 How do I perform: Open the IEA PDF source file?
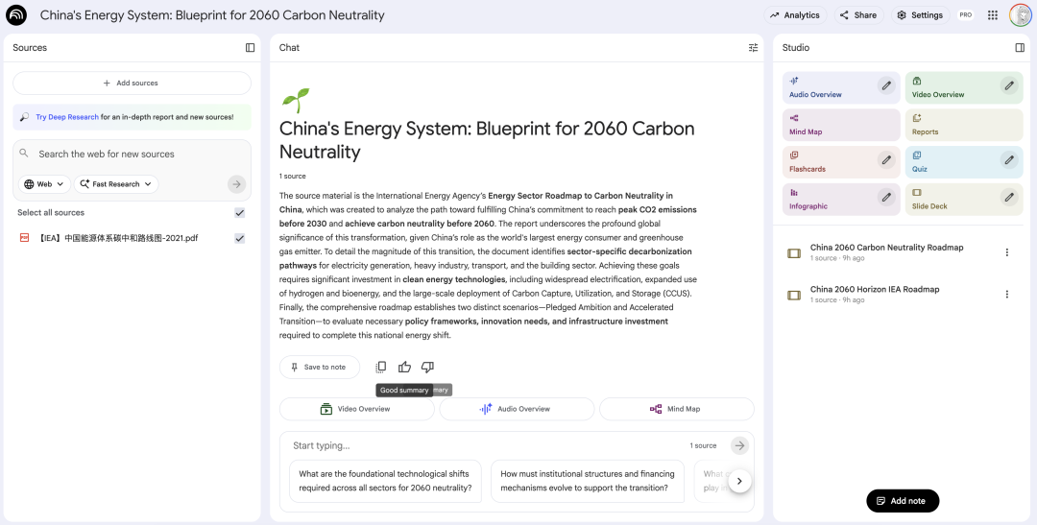[x=118, y=238]
